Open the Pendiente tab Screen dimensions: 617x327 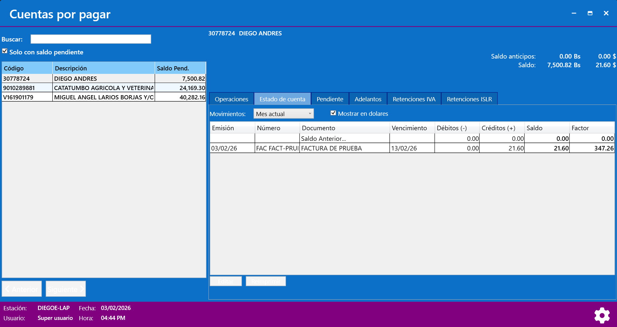point(330,99)
